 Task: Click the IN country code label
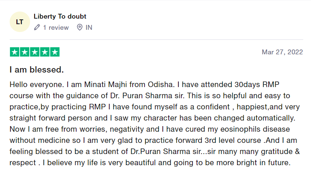click(x=89, y=28)
